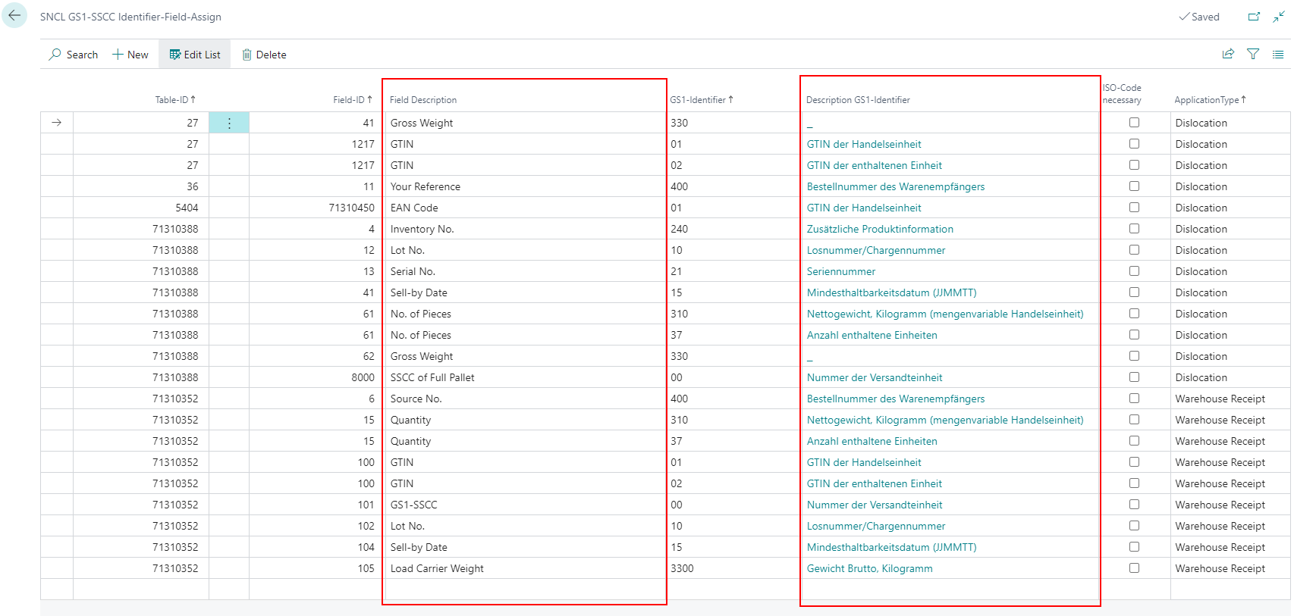
Task: Click the list view layout icon
Action: tap(1278, 55)
